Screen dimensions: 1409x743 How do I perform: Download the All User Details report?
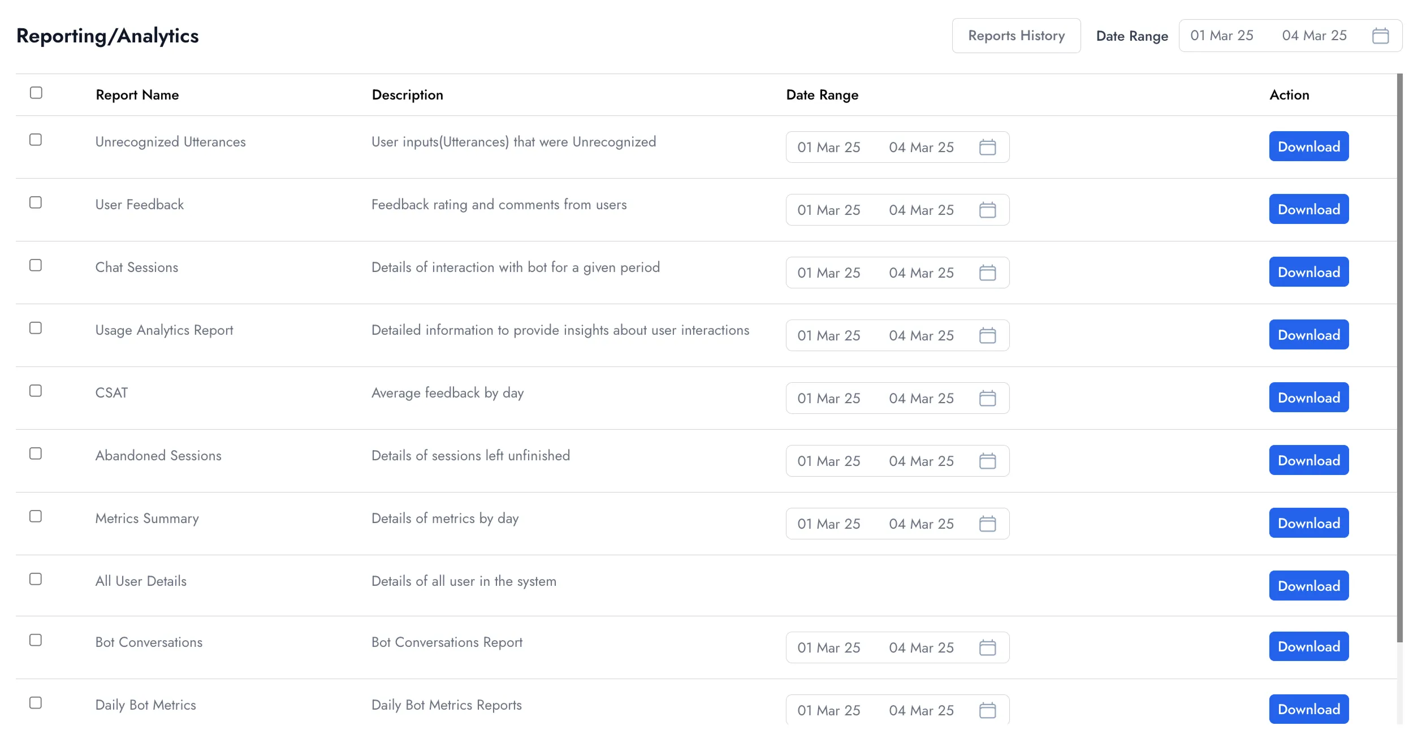1308,586
